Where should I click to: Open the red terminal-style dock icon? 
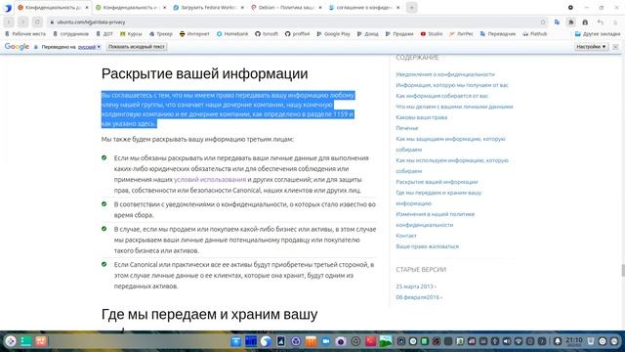pos(371,341)
